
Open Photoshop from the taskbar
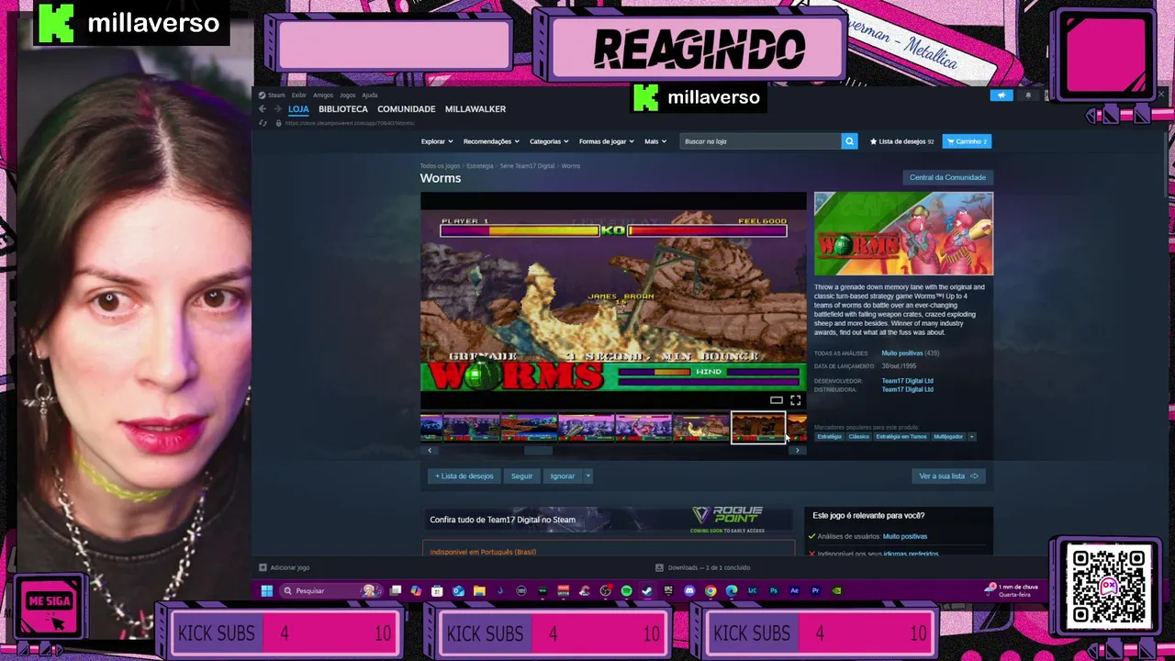point(773,590)
